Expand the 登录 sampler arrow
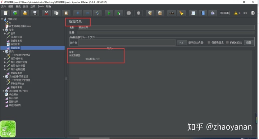 5,33
